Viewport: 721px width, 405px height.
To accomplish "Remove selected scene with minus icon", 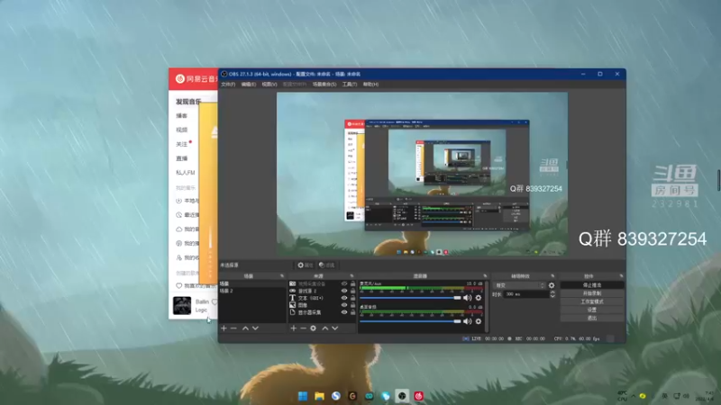I will pyautogui.click(x=233, y=328).
